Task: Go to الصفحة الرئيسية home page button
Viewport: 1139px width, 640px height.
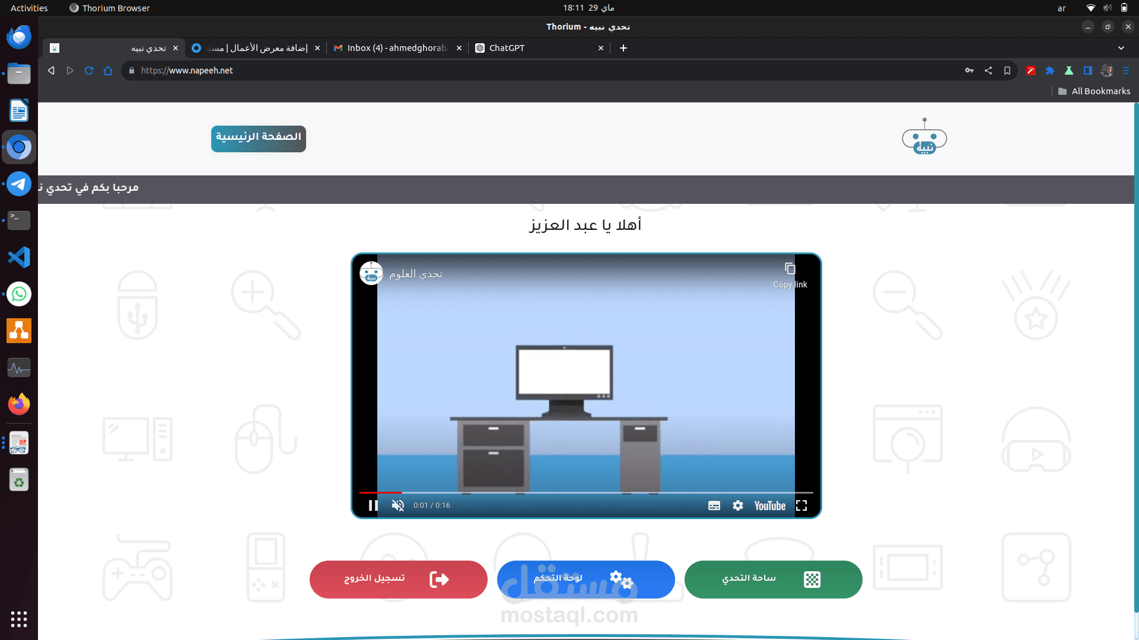Action: point(259,139)
